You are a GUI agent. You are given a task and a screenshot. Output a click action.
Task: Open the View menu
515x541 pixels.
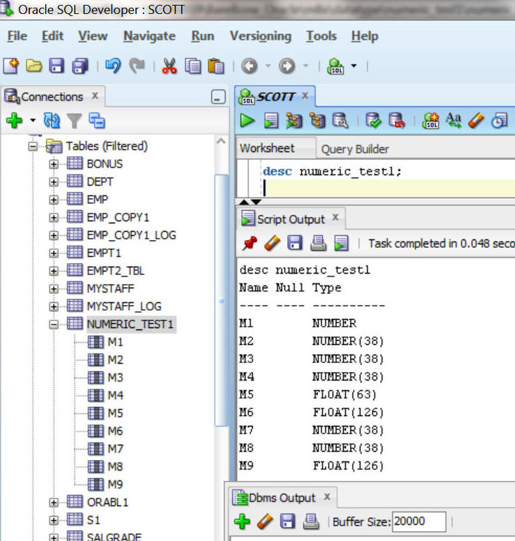pos(93,36)
